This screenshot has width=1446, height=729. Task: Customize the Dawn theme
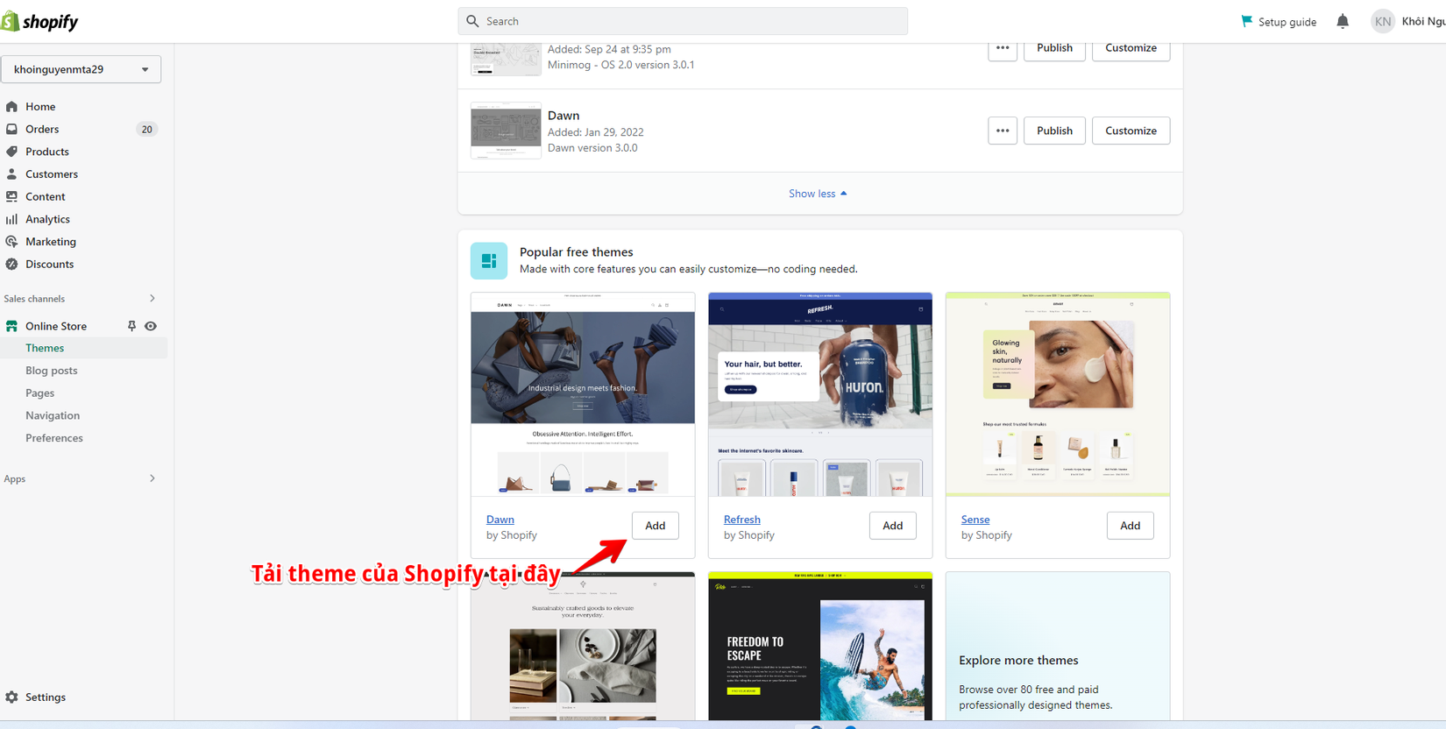[x=1131, y=131]
